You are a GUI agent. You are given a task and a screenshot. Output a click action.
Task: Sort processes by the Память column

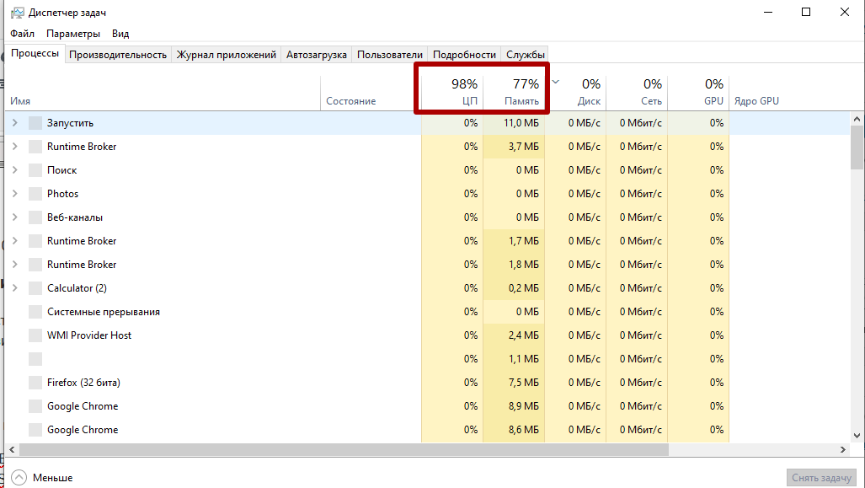[x=514, y=92]
